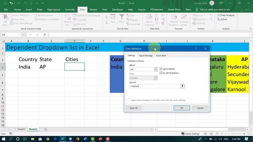
Task: Select the Karnool cell
Action: point(238,90)
